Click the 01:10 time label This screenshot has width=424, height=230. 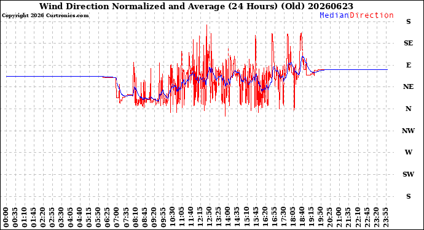click(25, 218)
